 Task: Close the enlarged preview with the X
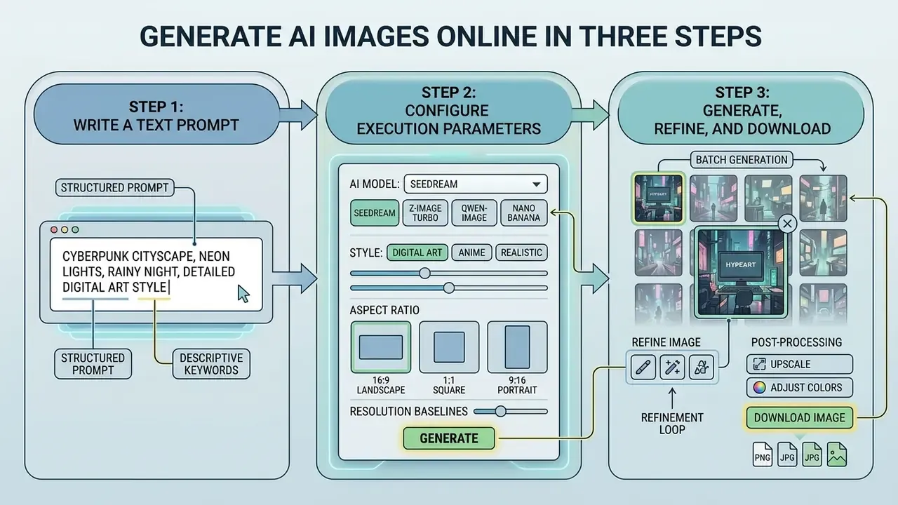click(x=787, y=224)
